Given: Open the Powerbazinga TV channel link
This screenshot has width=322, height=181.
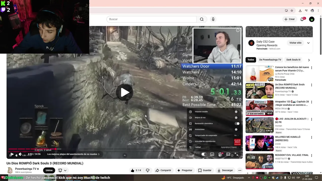Looking at the screenshot, I should 26,169.
